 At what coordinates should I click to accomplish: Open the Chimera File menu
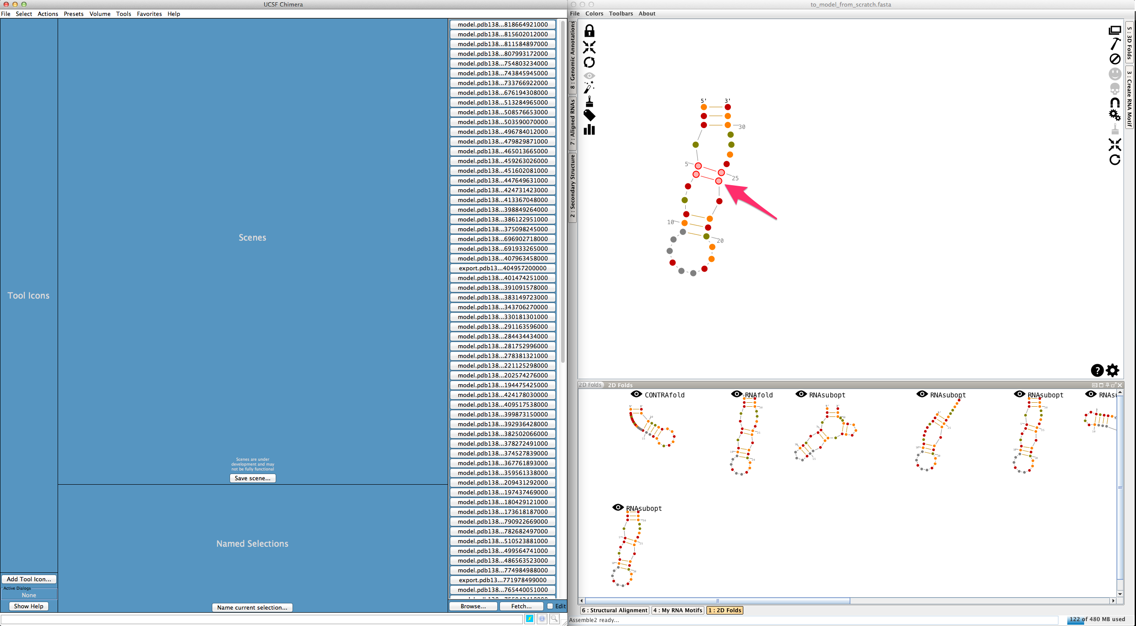[x=6, y=14]
